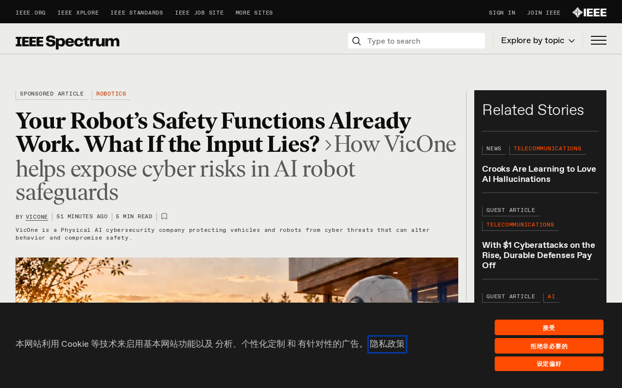Click the 51 minutes ago timestamp
Viewport: 622px width, 388px height.
point(82,217)
